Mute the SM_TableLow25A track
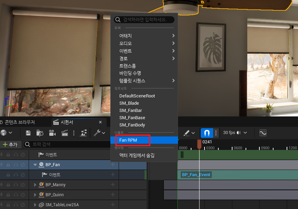This screenshot has width=298, height=209. (x=23, y=205)
